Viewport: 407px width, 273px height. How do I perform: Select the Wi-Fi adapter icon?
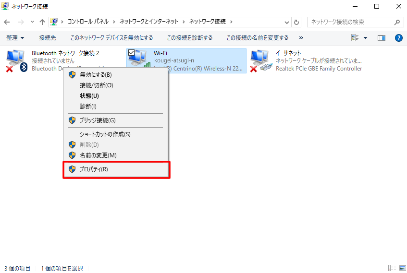(x=140, y=59)
